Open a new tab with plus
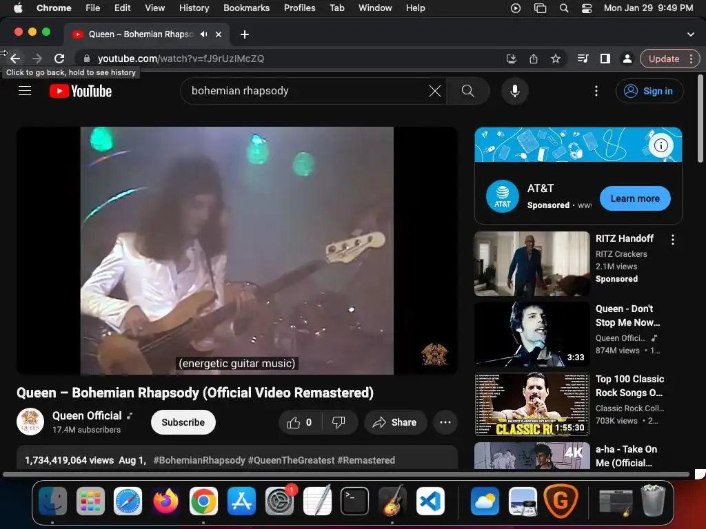This screenshot has height=529, width=706. pos(245,34)
